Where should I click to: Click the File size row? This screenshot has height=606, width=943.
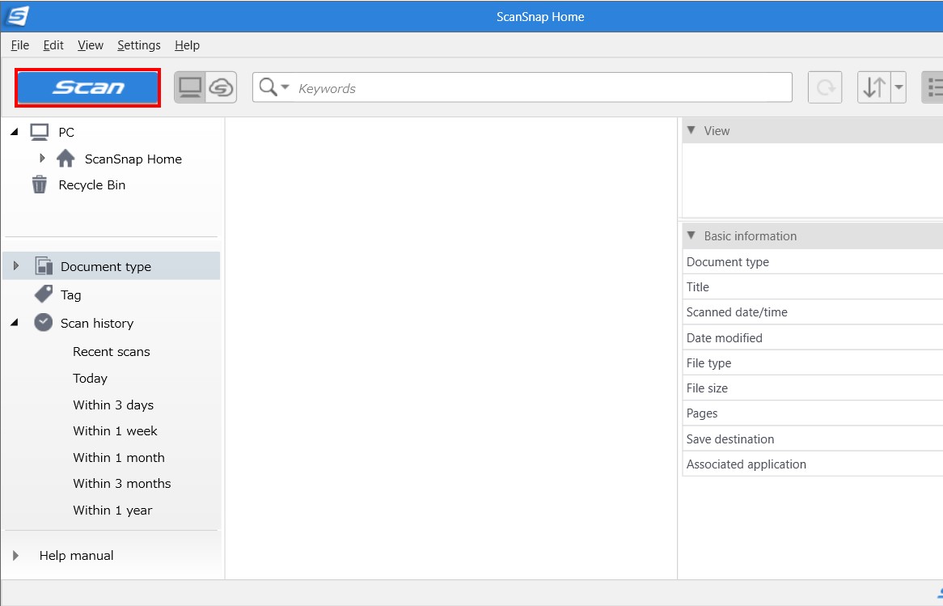[813, 388]
